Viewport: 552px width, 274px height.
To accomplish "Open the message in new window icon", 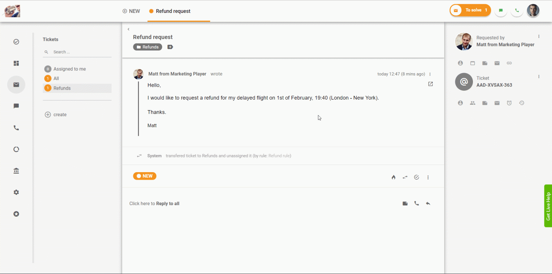I will 430,84.
